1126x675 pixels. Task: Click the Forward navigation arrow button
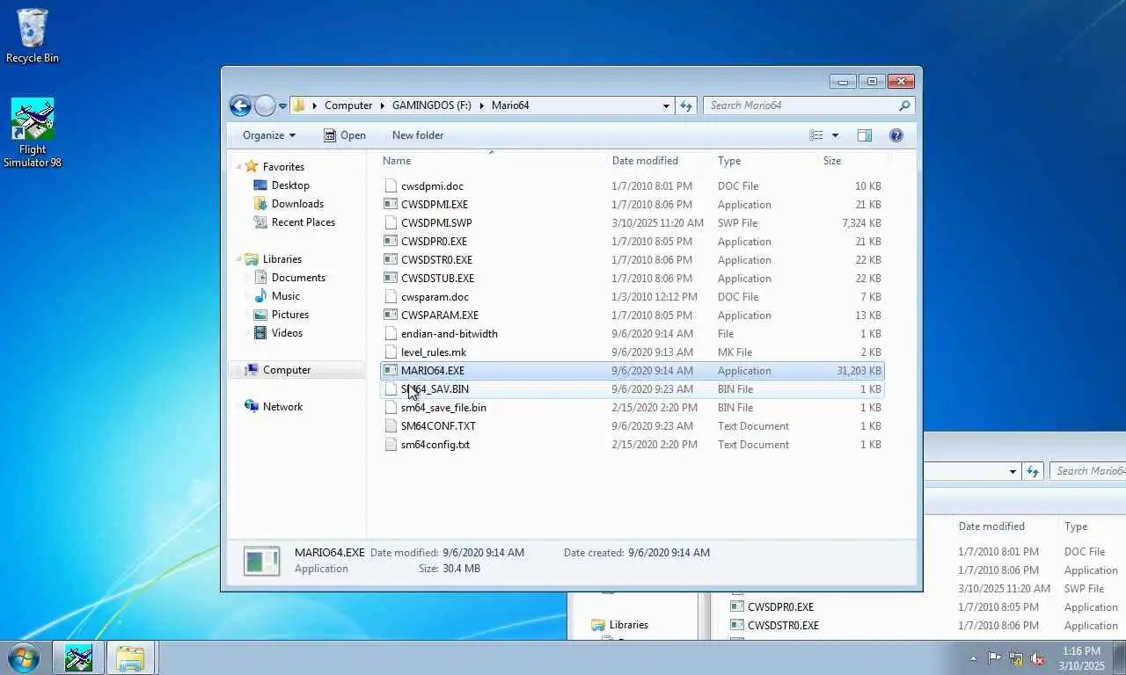[x=265, y=105]
